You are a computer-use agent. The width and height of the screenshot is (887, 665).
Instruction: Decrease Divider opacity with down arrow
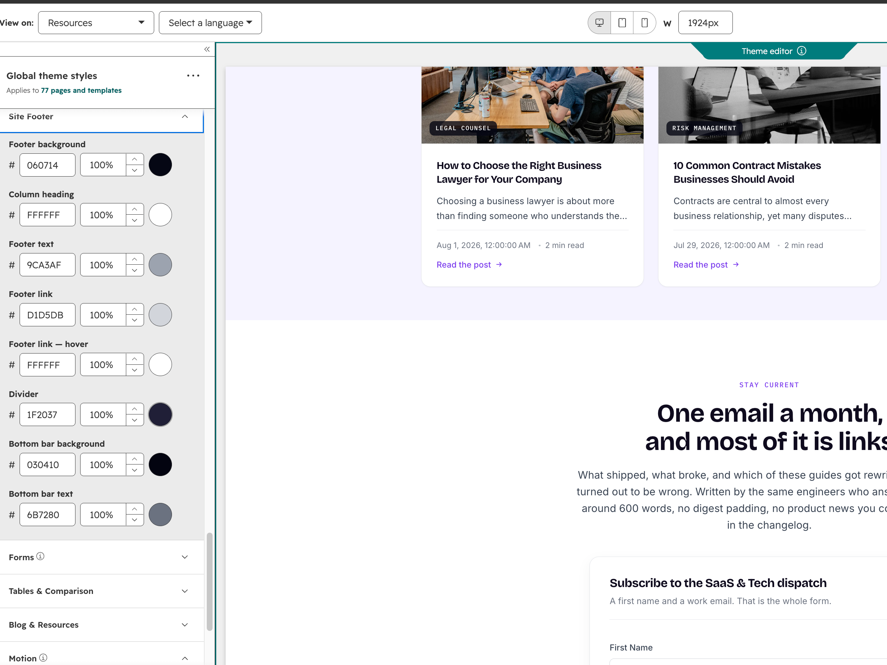coord(135,420)
